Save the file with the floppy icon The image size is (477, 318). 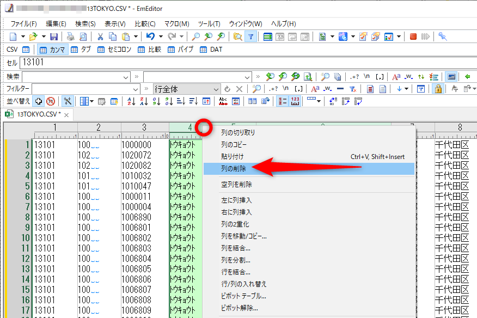click(54, 37)
